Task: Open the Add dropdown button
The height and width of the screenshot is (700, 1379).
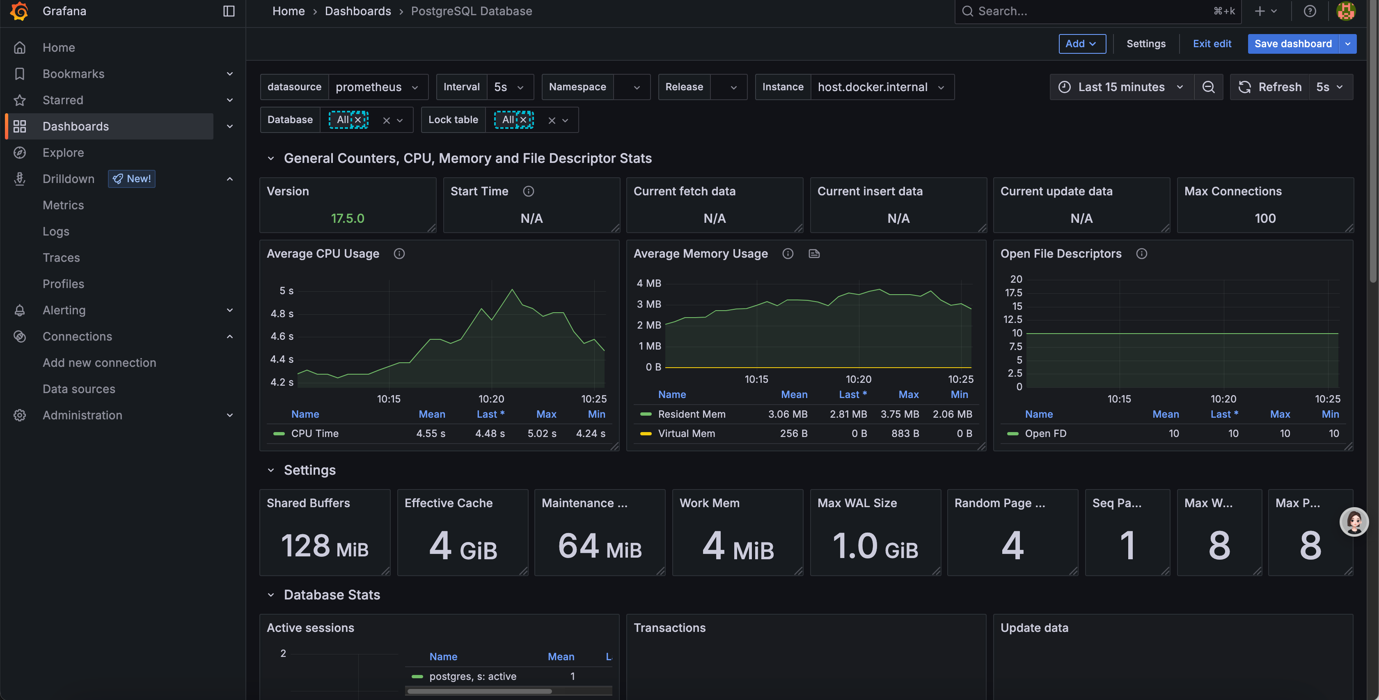Action: coord(1082,44)
